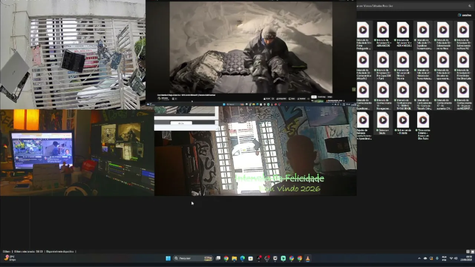Select file Intervalo da Felicidade 16
The height and width of the screenshot is (267, 475).
click(x=403, y=36)
